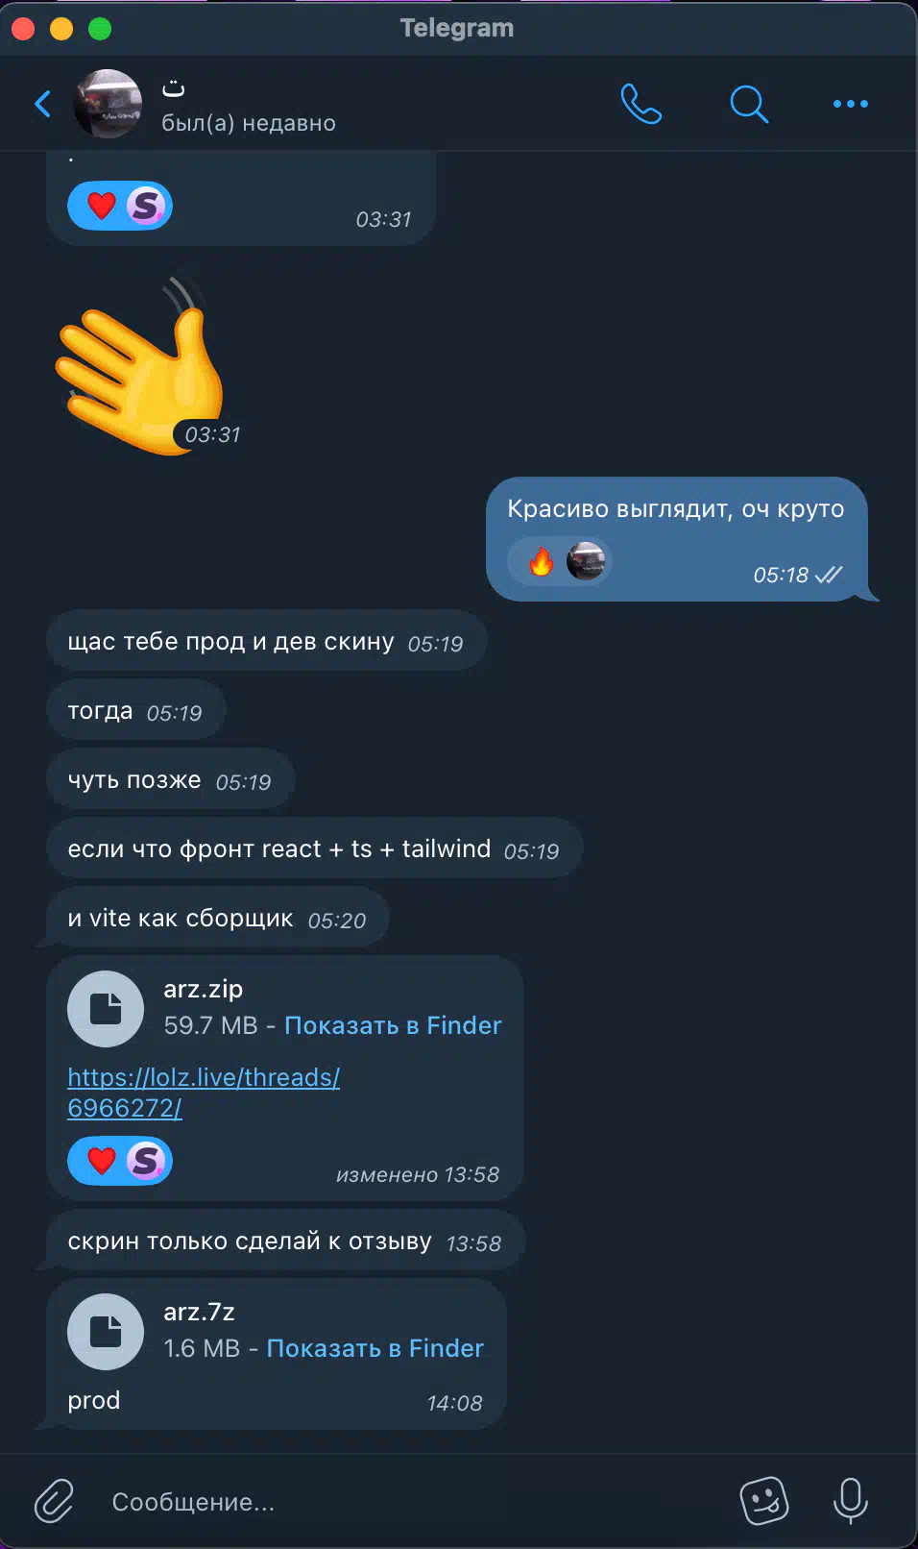Show arz.7z in Finder
Viewport: 918px width, 1549px height.
375,1348
